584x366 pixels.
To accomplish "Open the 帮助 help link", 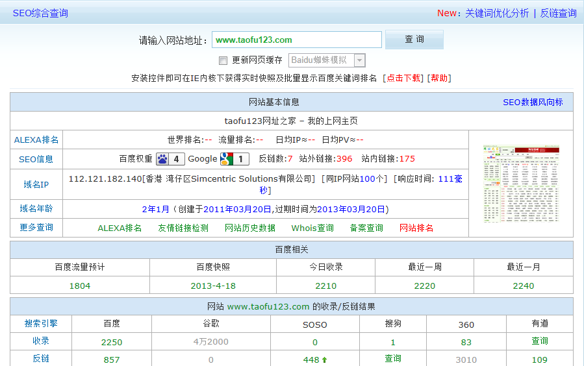I will (439, 78).
